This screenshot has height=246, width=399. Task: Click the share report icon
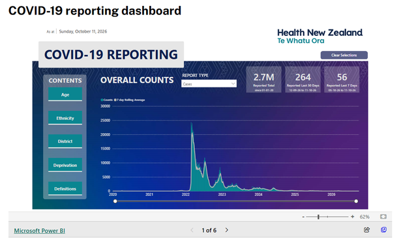[366, 230]
